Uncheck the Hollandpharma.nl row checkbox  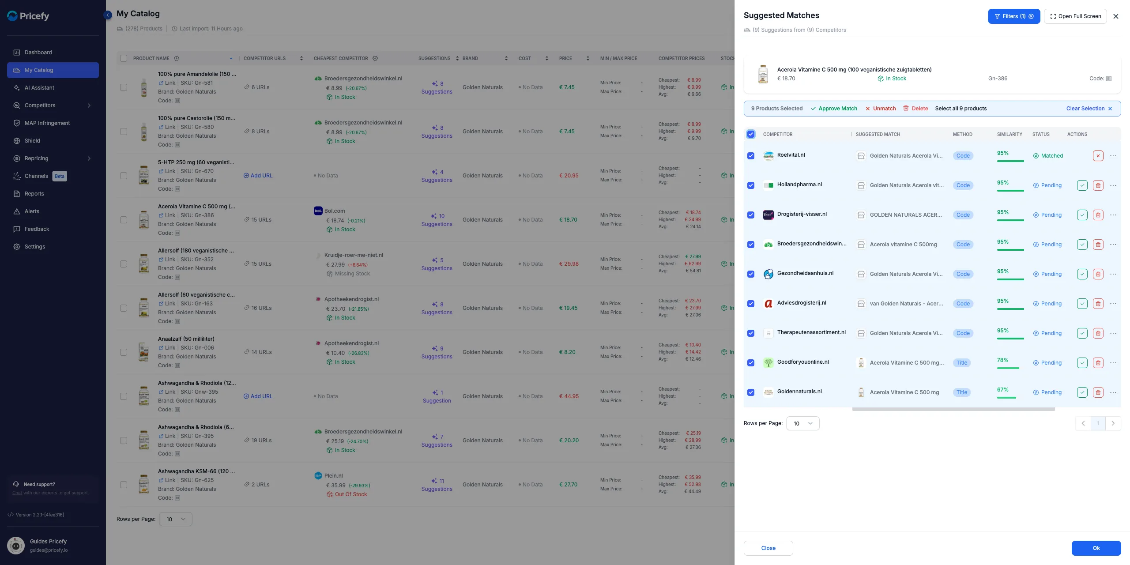tap(751, 185)
